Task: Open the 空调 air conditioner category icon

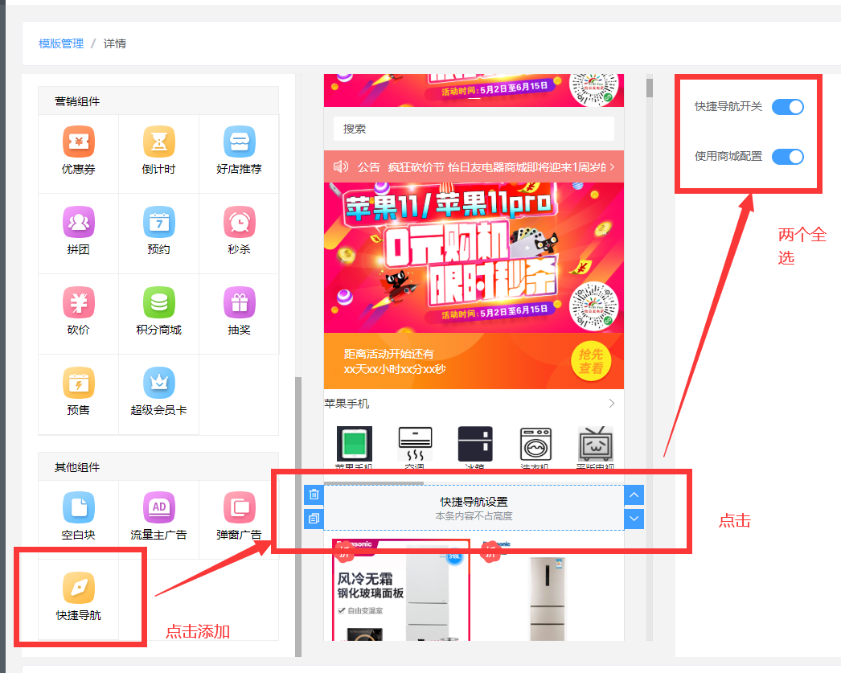Action: (x=415, y=444)
